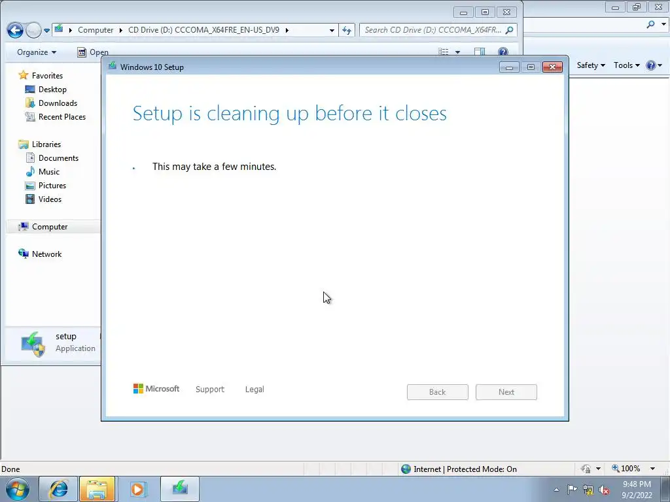
Task: Open the Windows Start menu
Action: click(18, 490)
